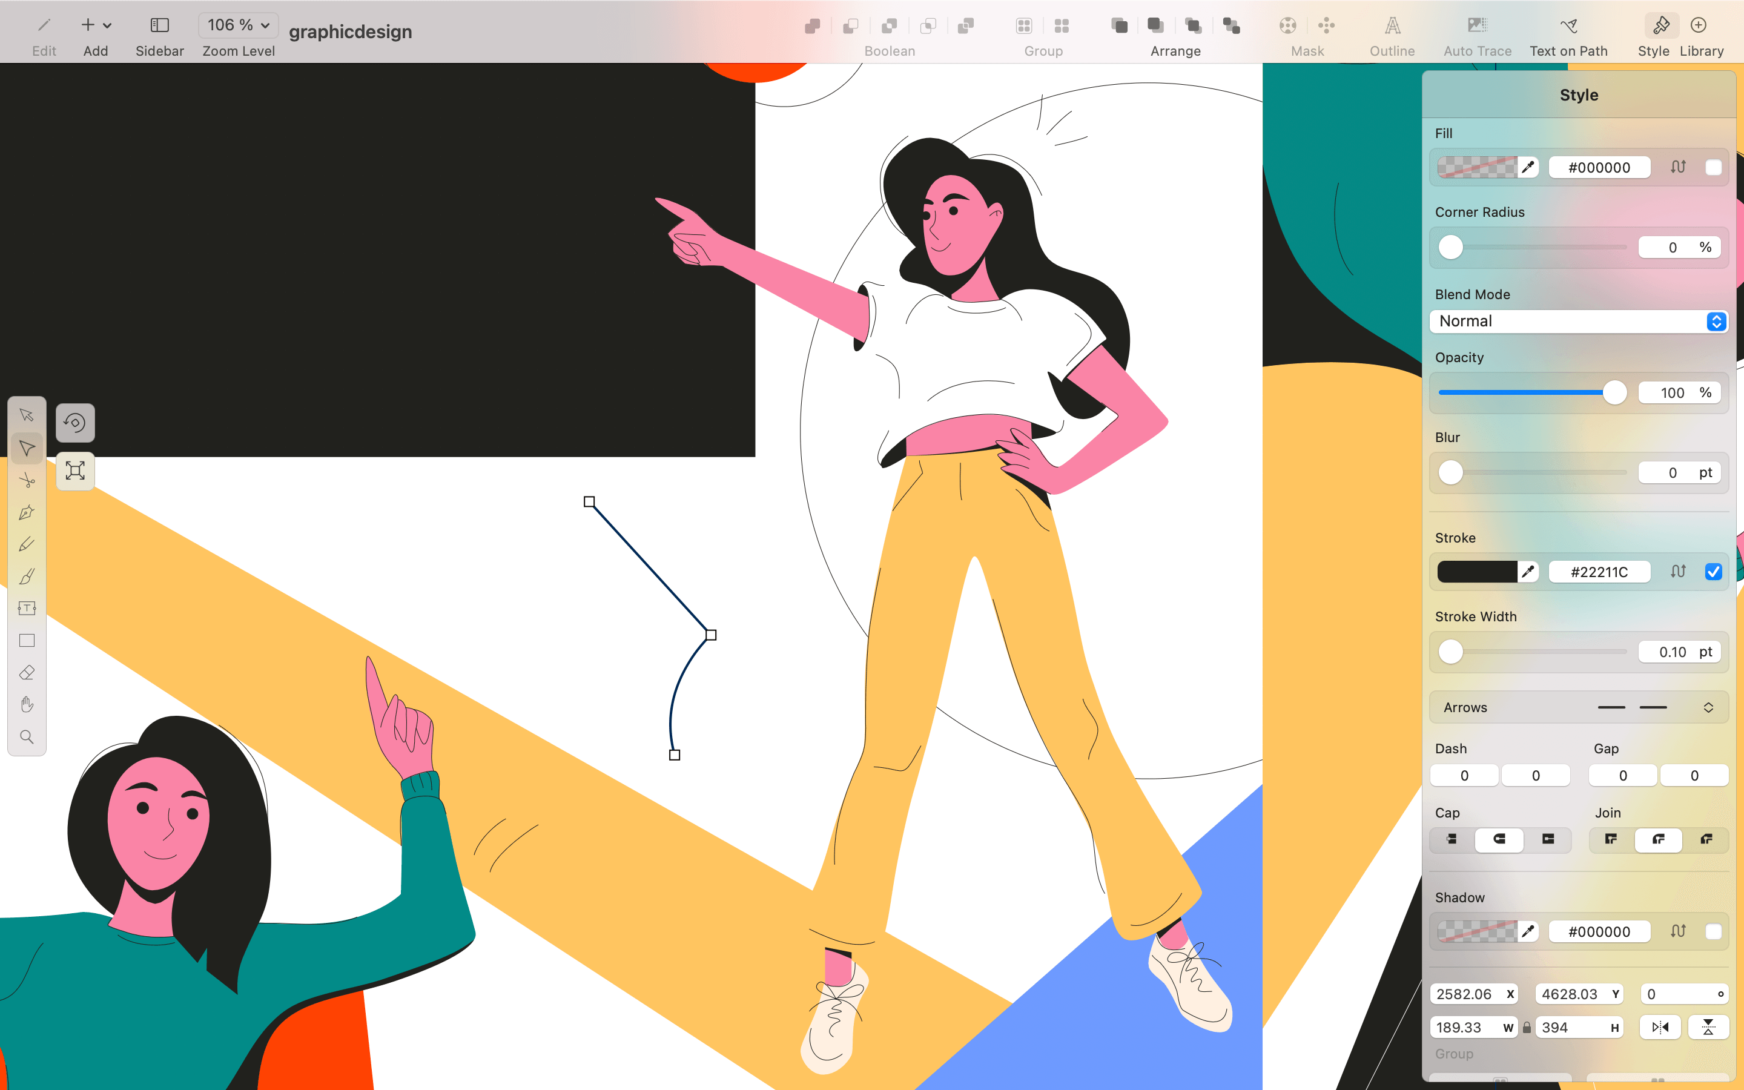The image size is (1744, 1090).
Task: Toggle the Sidebar panel
Action: (159, 25)
